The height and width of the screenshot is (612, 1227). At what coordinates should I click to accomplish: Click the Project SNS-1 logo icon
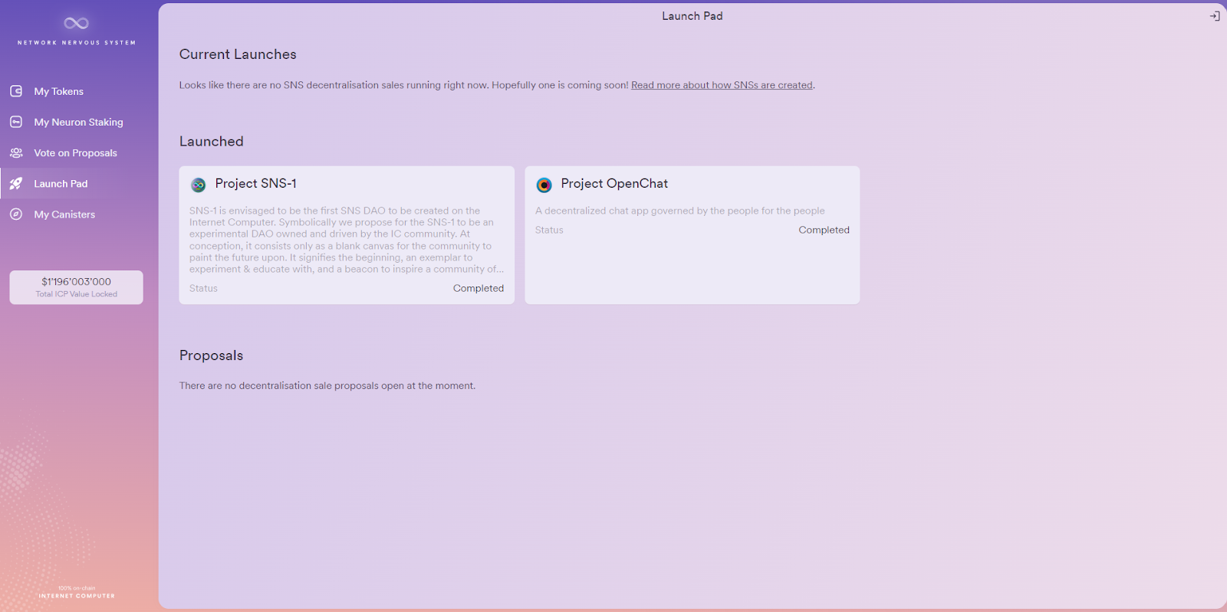click(x=199, y=185)
